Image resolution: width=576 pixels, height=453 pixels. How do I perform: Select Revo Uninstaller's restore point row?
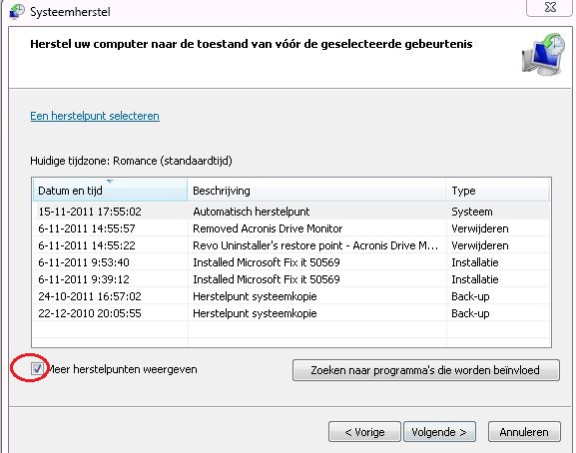point(291,245)
